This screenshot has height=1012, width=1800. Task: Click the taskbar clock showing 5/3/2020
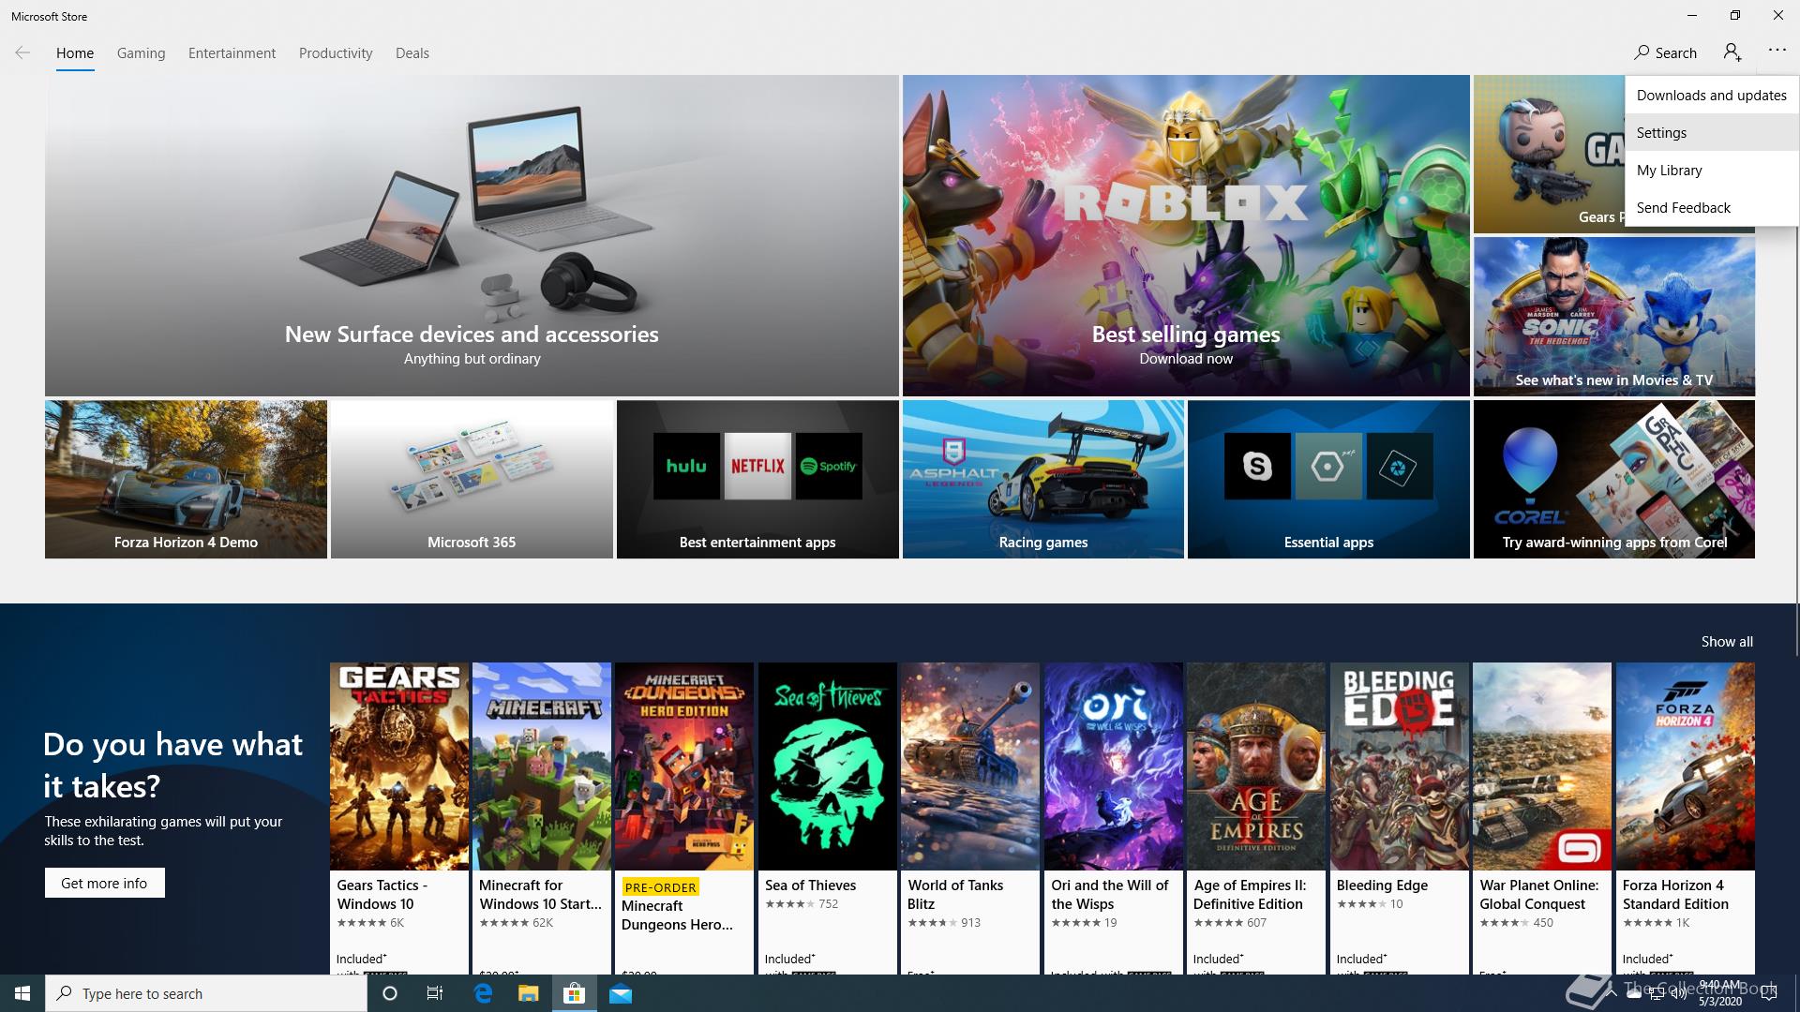tap(1720, 993)
